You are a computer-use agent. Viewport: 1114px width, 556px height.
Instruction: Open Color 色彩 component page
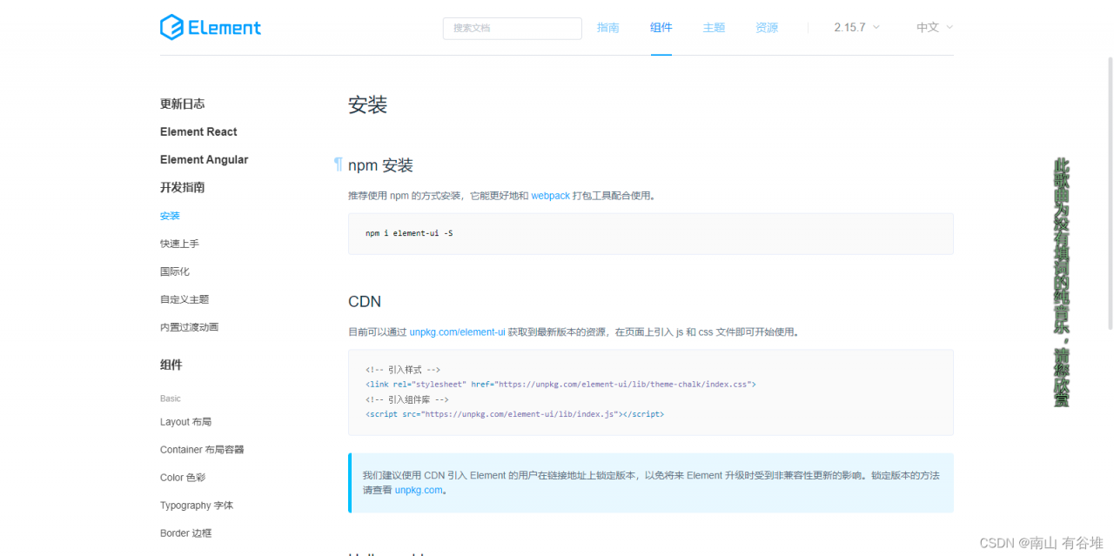tap(183, 478)
